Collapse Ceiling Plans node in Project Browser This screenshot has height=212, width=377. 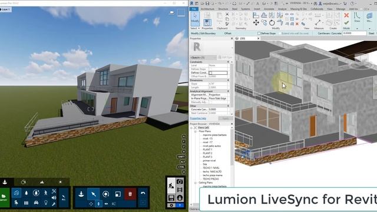tap(195, 183)
